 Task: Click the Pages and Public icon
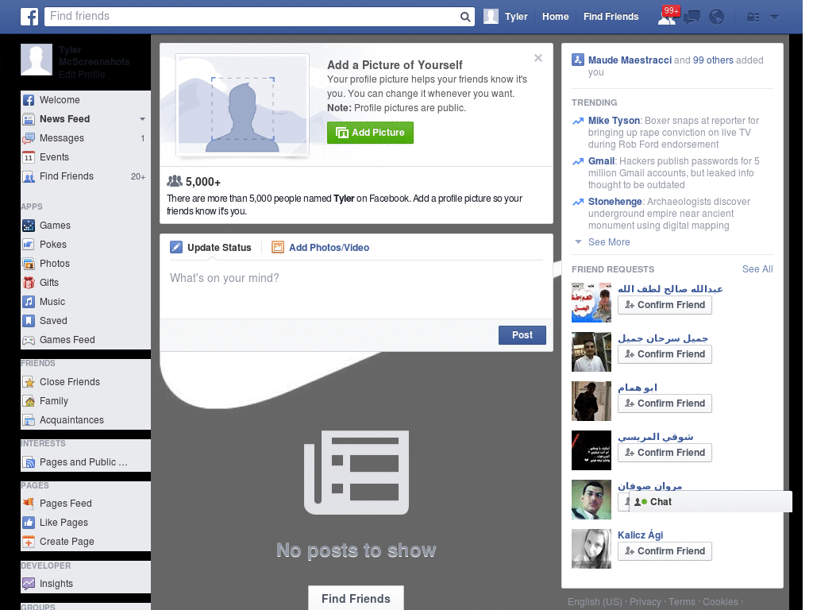[29, 463]
